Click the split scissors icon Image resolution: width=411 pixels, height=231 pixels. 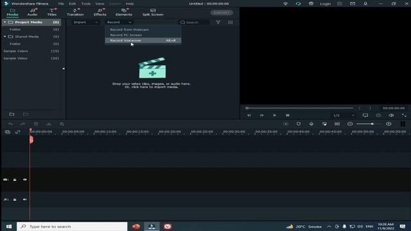pyautogui.click(x=49, y=124)
